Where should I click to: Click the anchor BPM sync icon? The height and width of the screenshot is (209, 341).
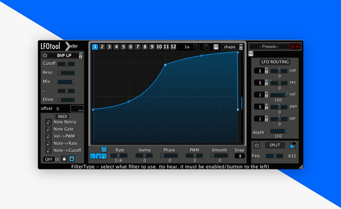click(104, 149)
